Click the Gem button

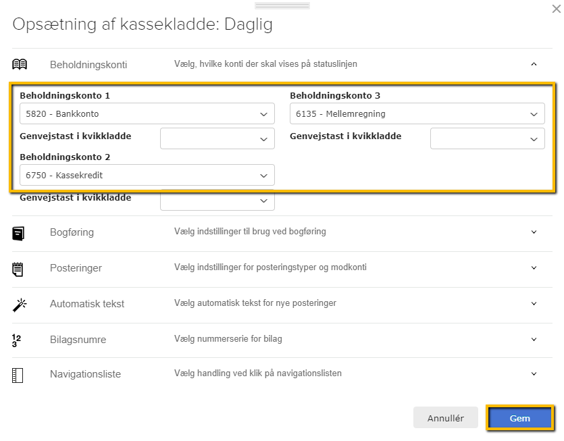pyautogui.click(x=519, y=417)
